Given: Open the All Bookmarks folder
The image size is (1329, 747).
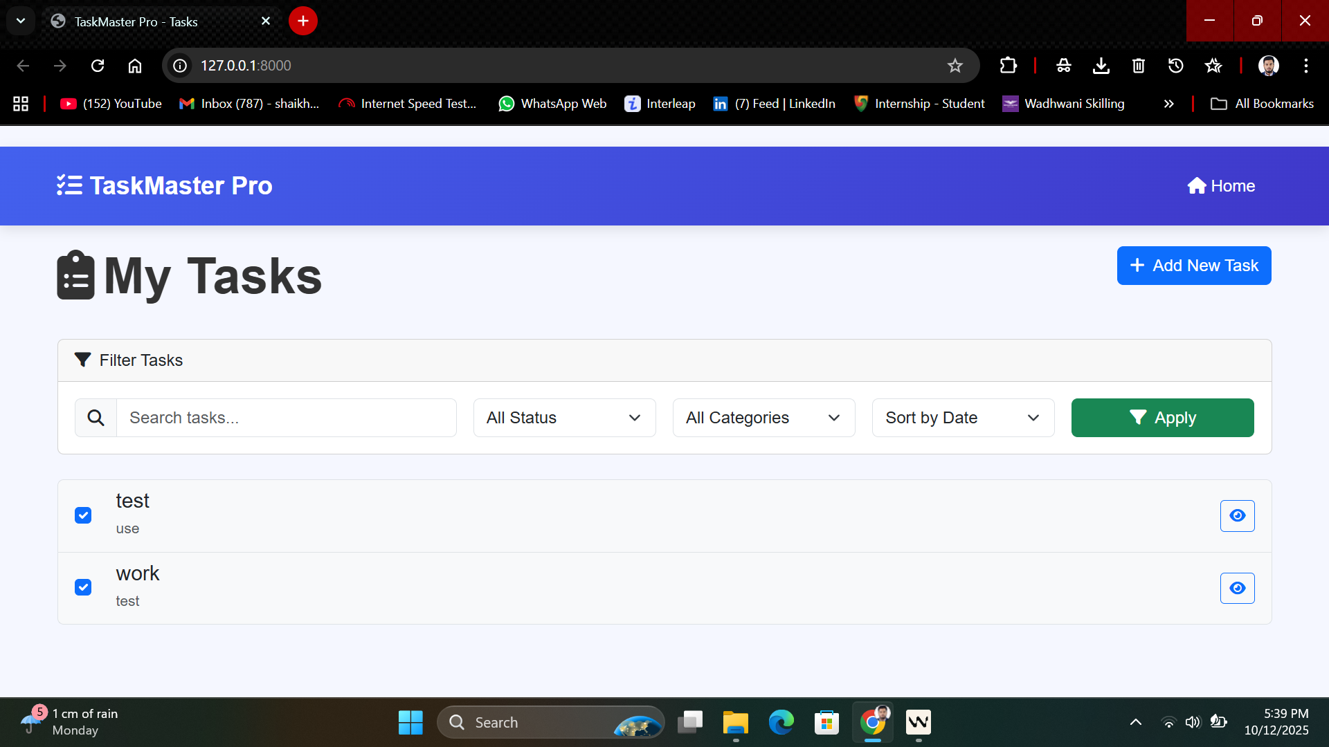Looking at the screenshot, I should [1262, 104].
